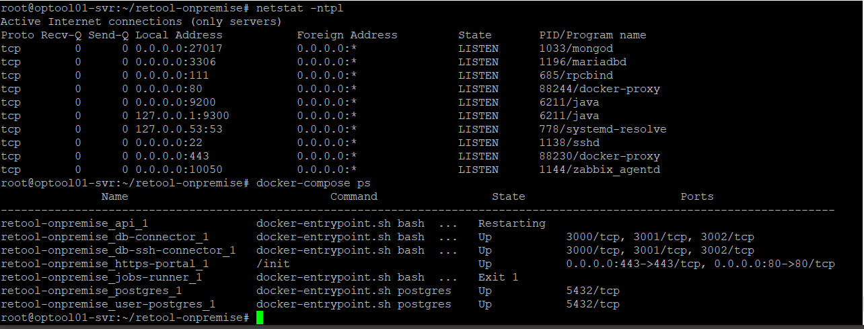Click the Restarting state of api container

pyautogui.click(x=512, y=223)
